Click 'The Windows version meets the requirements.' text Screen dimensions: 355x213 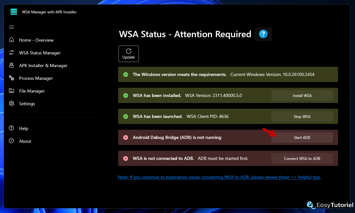click(x=179, y=74)
